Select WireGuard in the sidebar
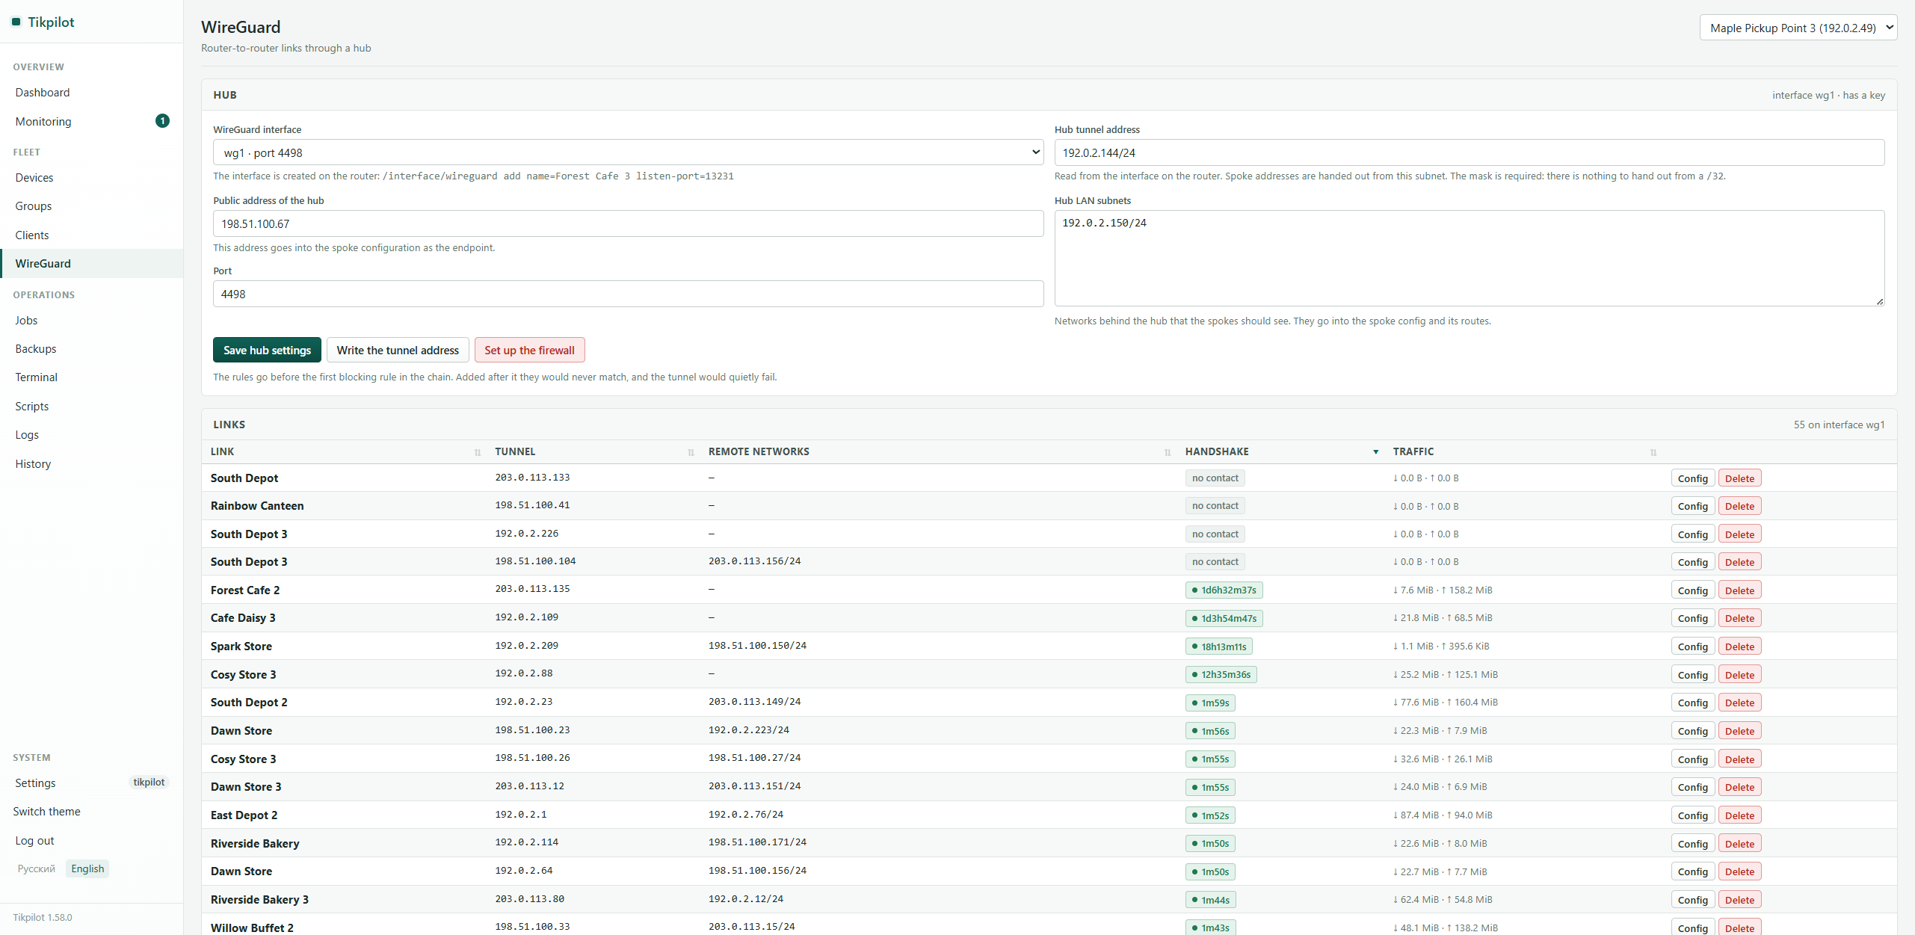This screenshot has width=1915, height=935. [x=91, y=264]
